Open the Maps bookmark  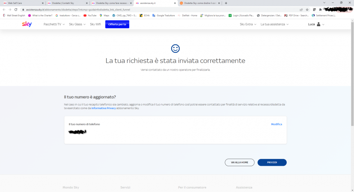(104, 16)
